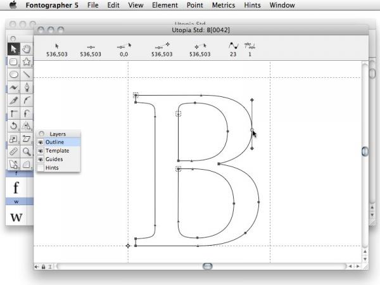The width and height of the screenshot is (380, 285).
Task: Open the Window menu
Action: tap(282, 5)
